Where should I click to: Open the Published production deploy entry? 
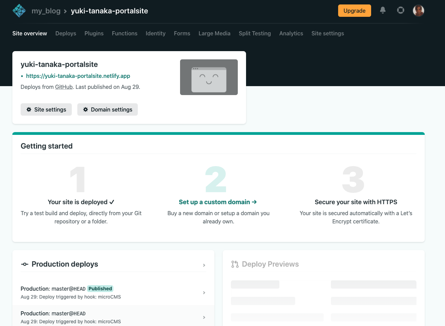(x=113, y=293)
